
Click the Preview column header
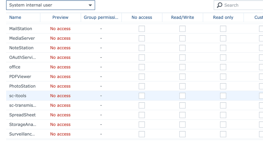pos(60,17)
